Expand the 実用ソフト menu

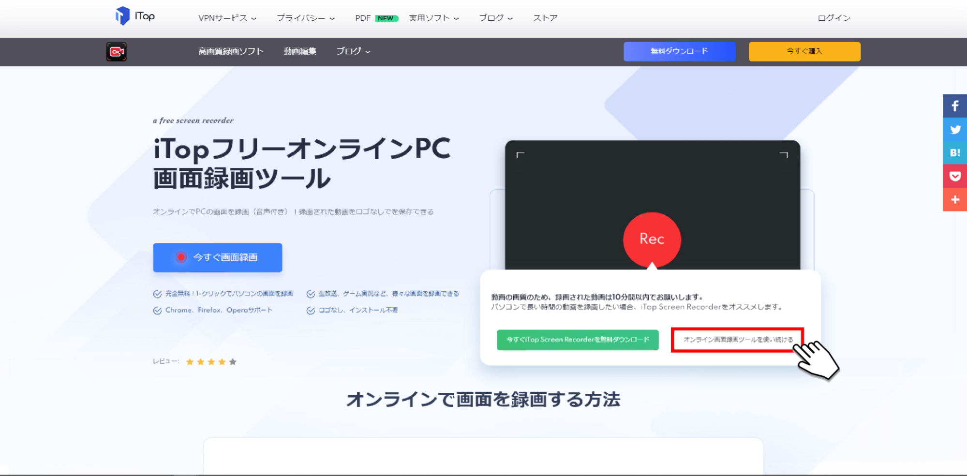coord(433,18)
